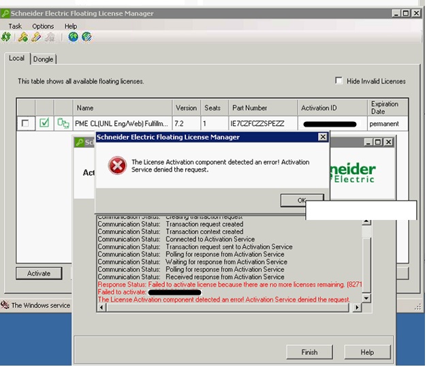Switch to the Local tab

(x=16, y=59)
